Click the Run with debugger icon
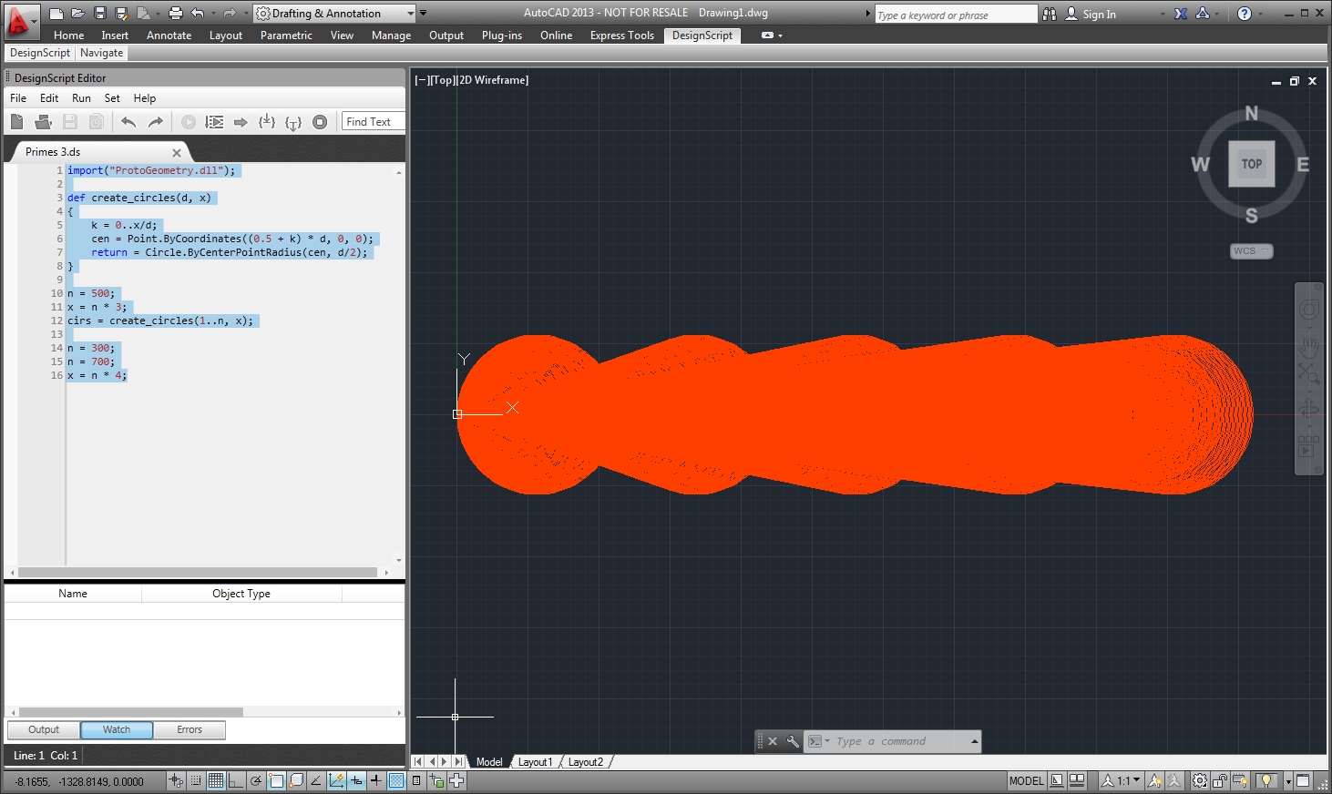 click(x=214, y=122)
